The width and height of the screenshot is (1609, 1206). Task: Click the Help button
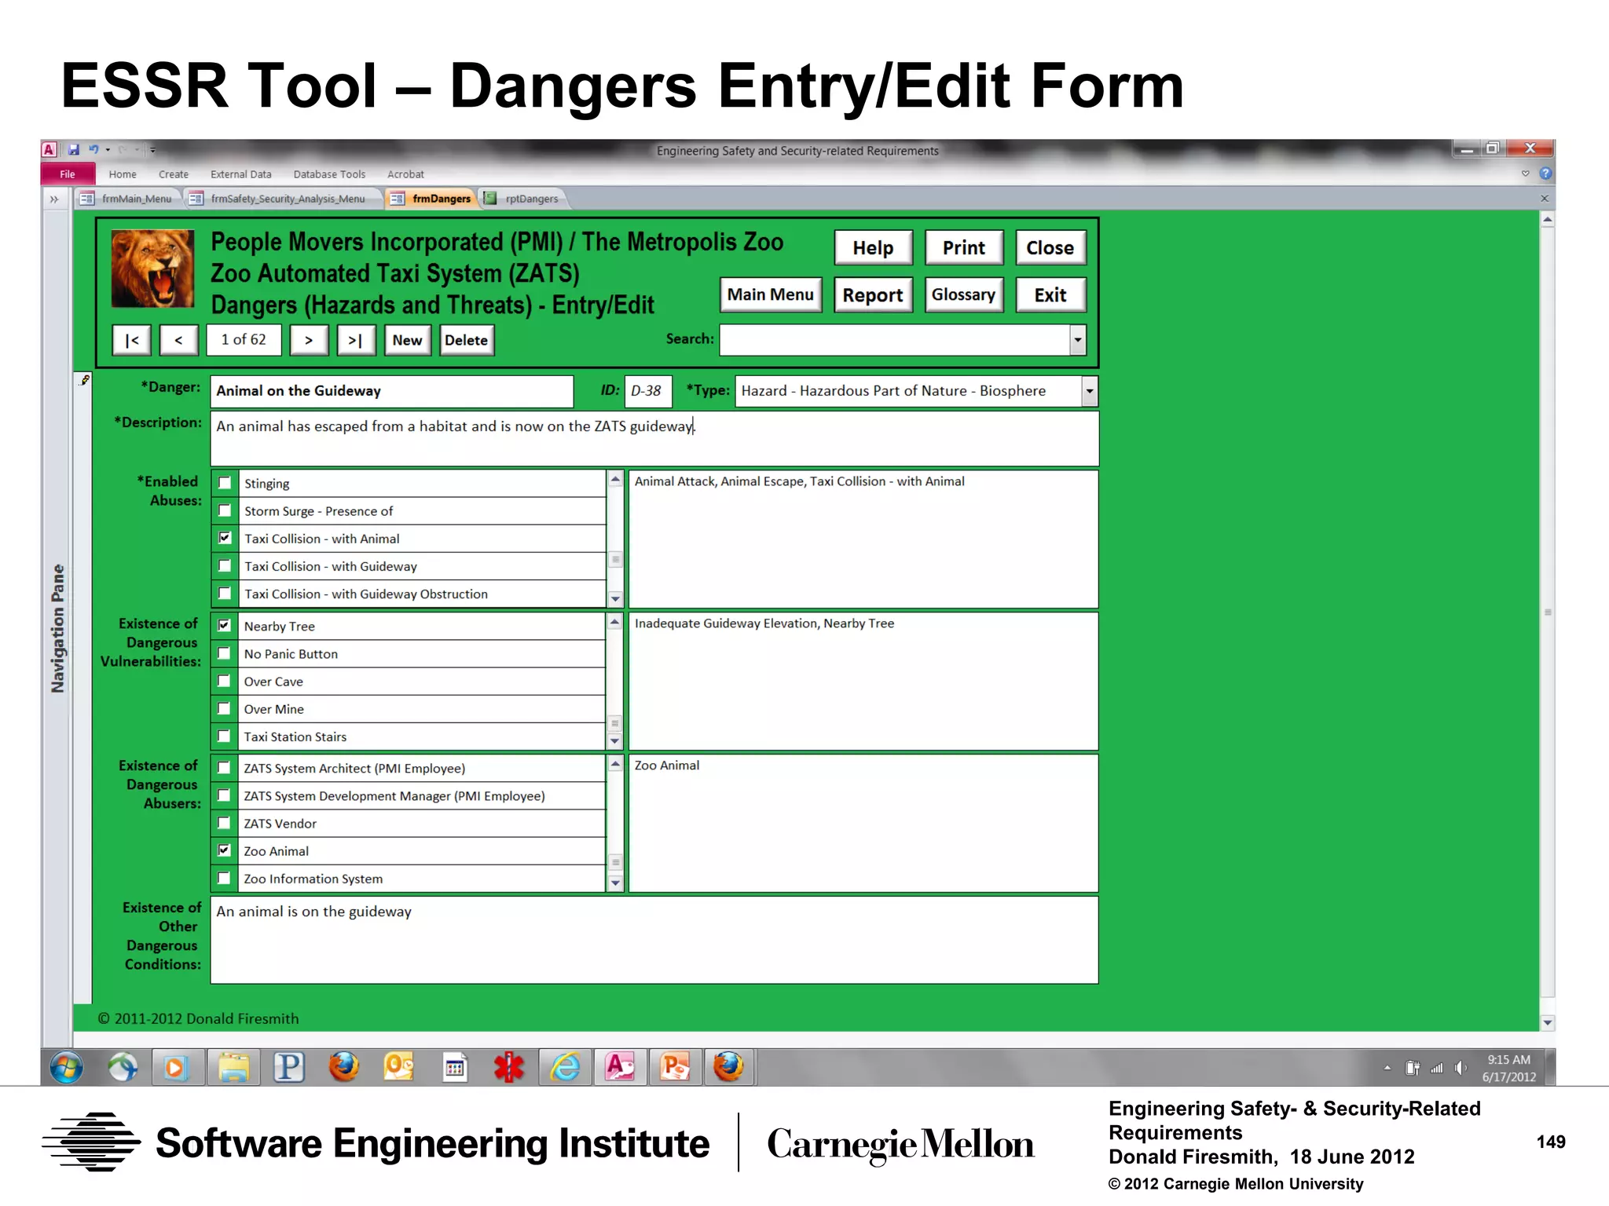pyautogui.click(x=873, y=247)
